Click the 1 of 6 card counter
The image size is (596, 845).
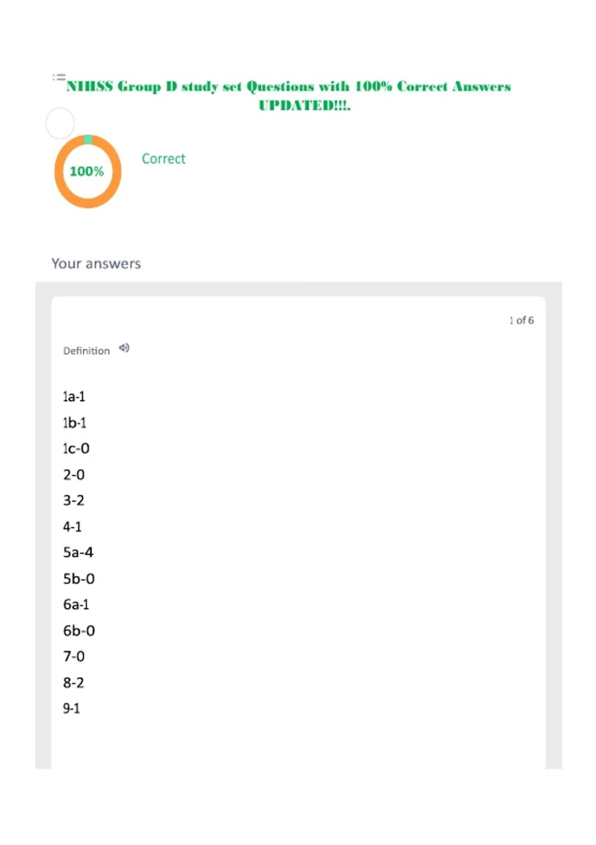(521, 321)
